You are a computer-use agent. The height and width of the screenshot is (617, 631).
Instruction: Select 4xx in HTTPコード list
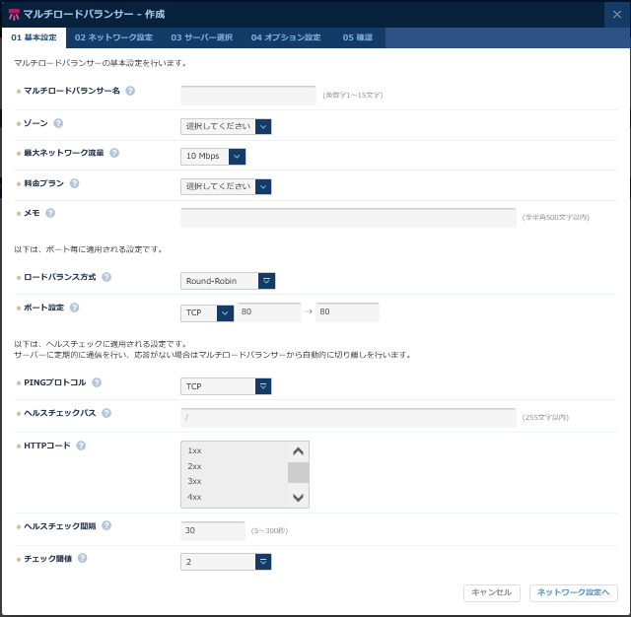[x=235, y=497]
